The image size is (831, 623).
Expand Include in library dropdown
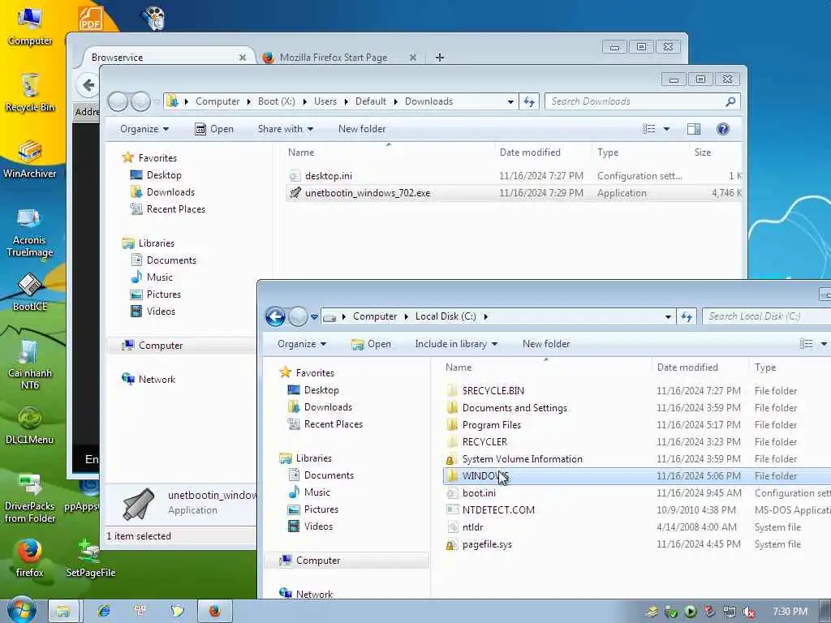pyautogui.click(x=456, y=344)
